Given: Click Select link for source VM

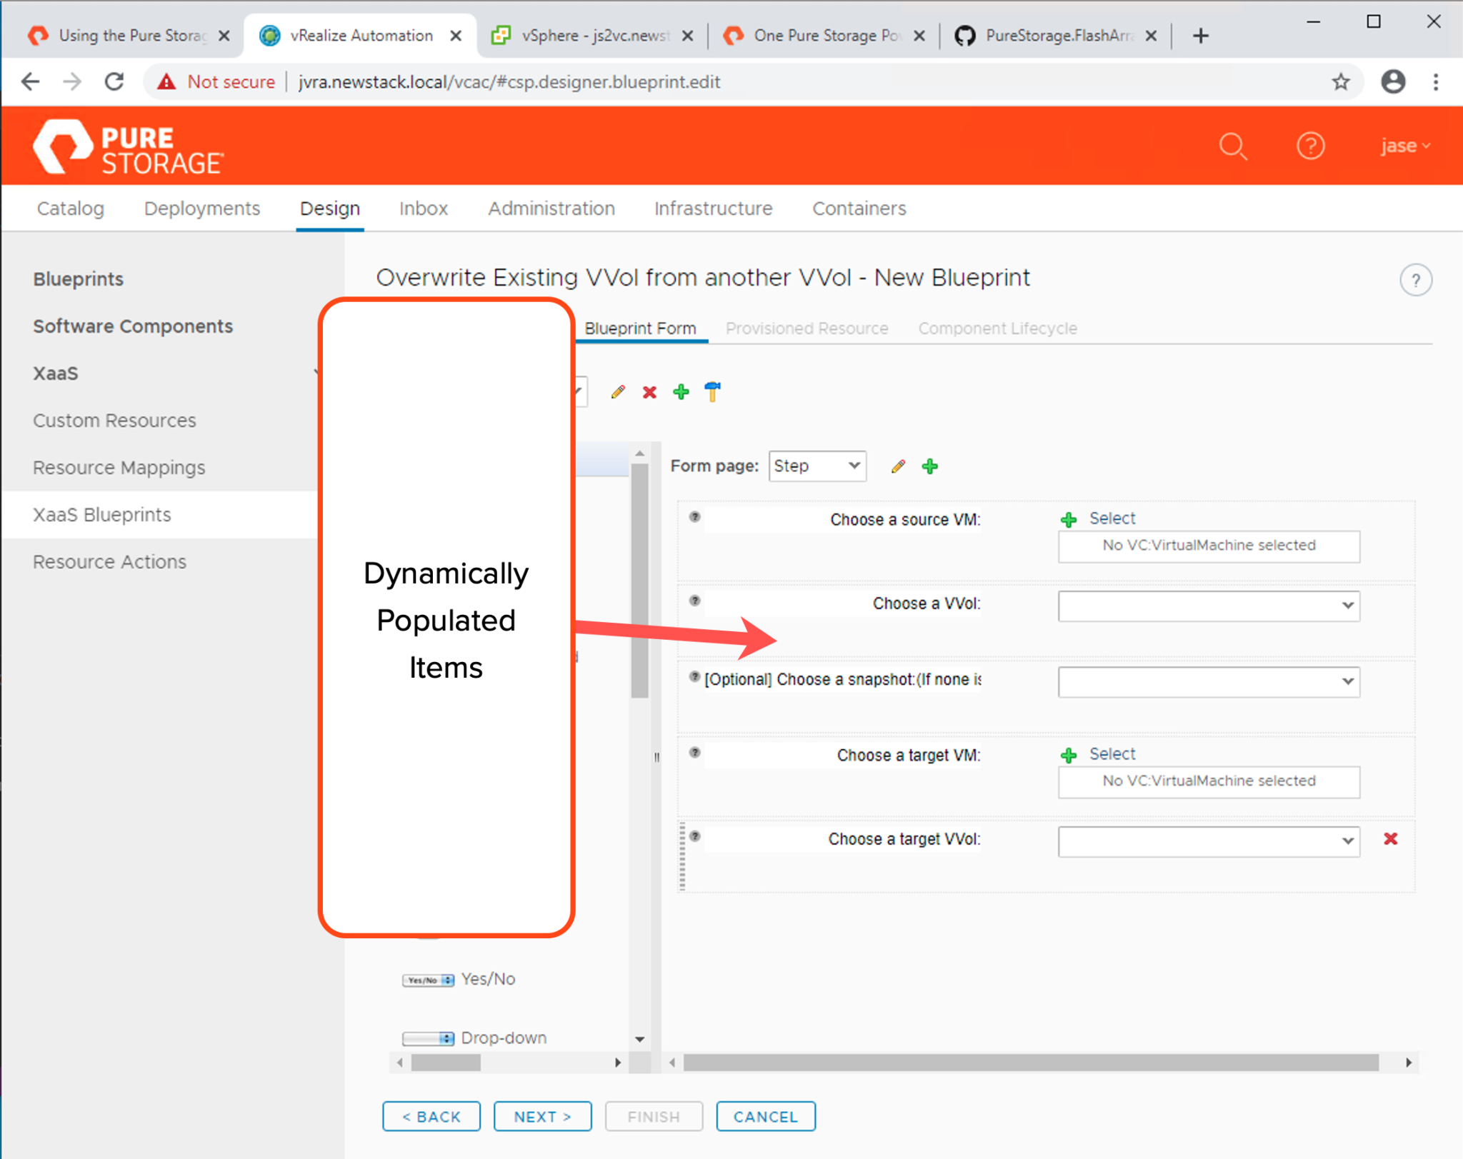Looking at the screenshot, I should coord(1112,518).
